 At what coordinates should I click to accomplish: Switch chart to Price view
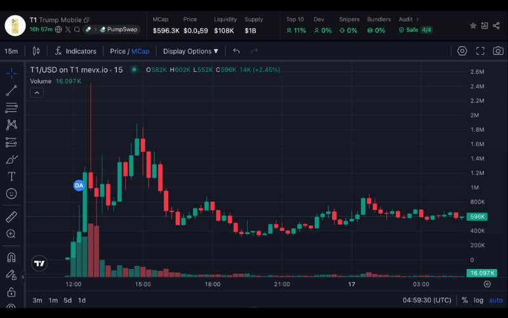(x=117, y=52)
